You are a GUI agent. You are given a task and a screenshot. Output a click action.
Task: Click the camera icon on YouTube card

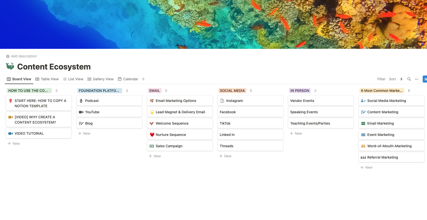click(81, 112)
